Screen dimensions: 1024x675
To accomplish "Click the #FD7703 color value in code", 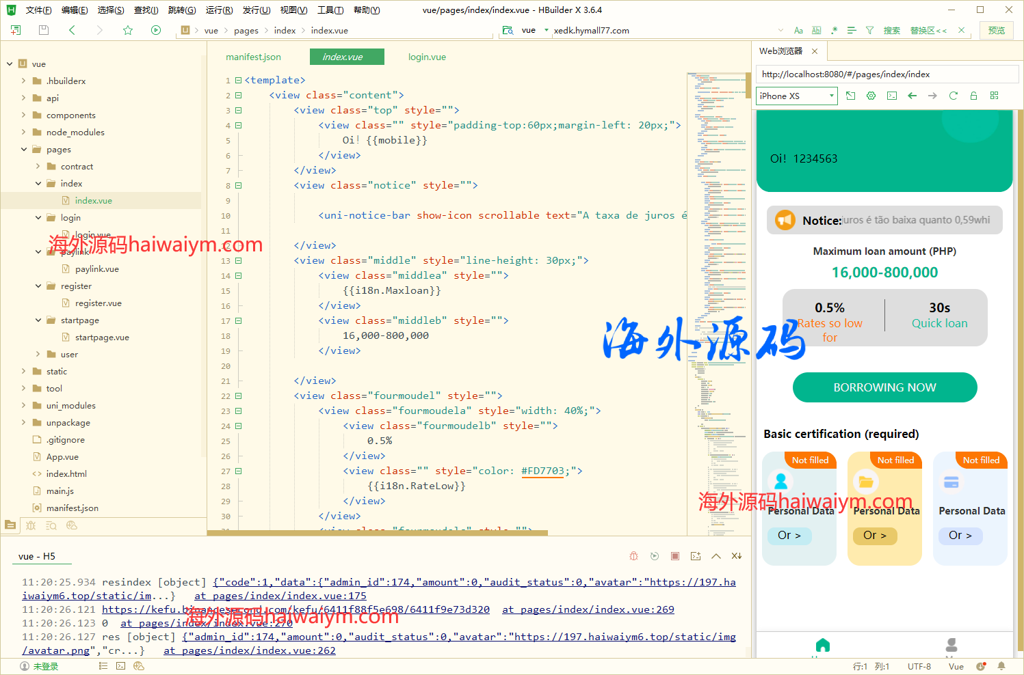I will point(542,471).
